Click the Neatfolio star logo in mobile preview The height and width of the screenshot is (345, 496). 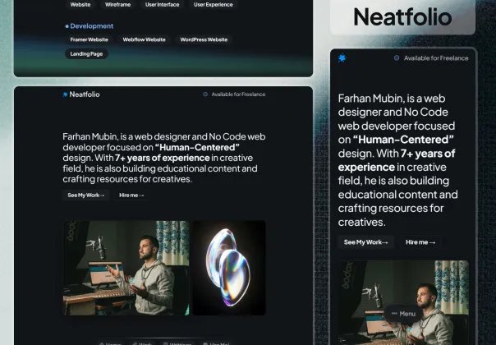click(x=342, y=58)
